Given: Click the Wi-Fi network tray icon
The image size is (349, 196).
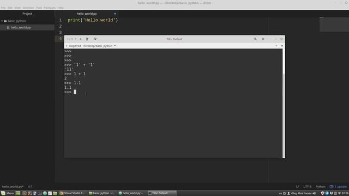Looking at the screenshot, I should (x=339, y=193).
